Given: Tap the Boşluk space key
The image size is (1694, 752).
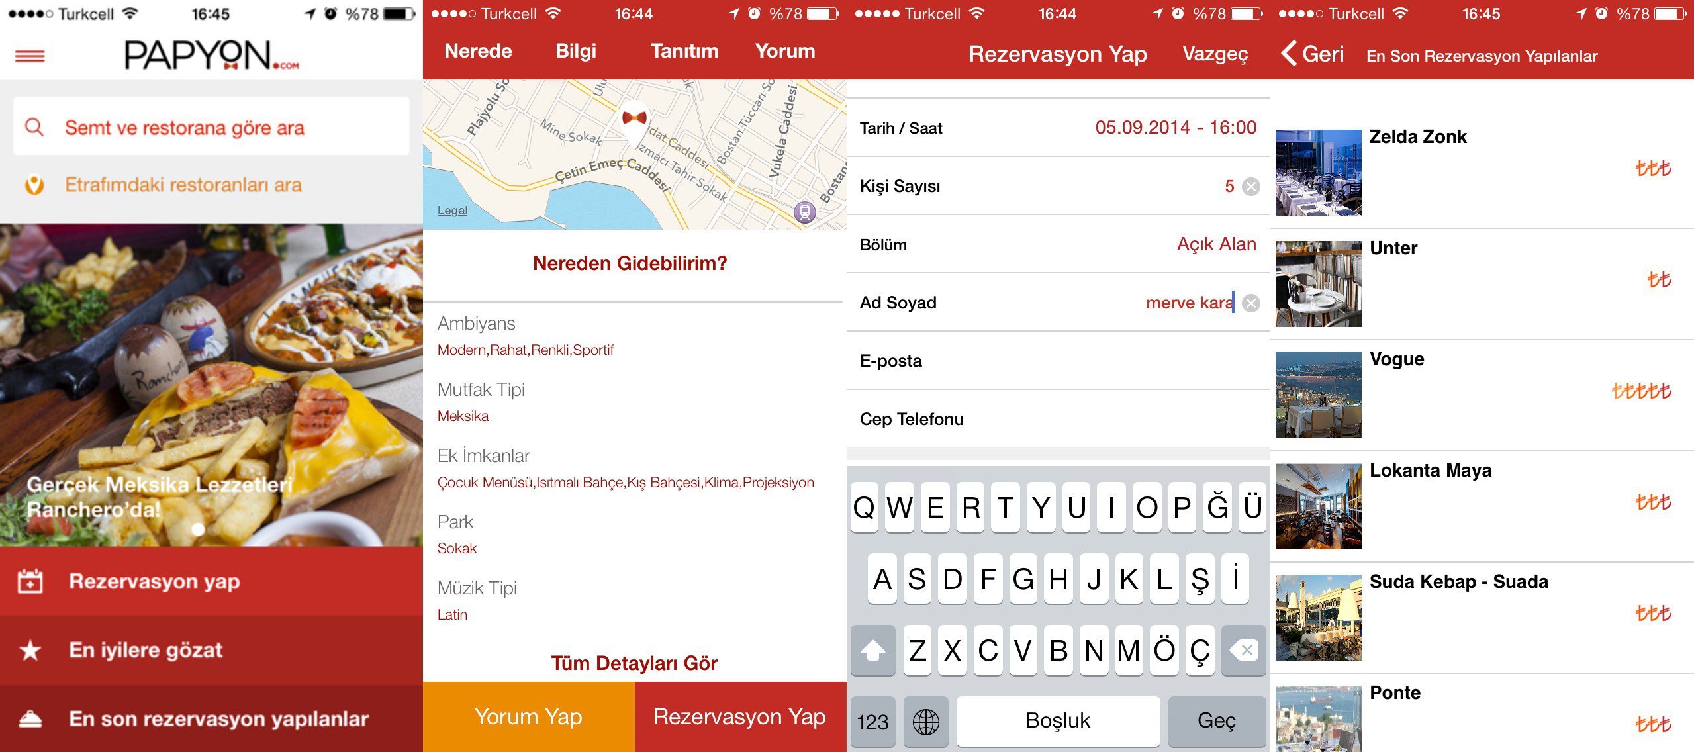Looking at the screenshot, I should (x=1058, y=721).
